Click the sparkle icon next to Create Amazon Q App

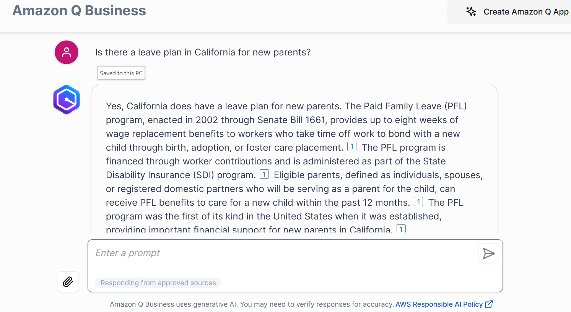coord(471,11)
